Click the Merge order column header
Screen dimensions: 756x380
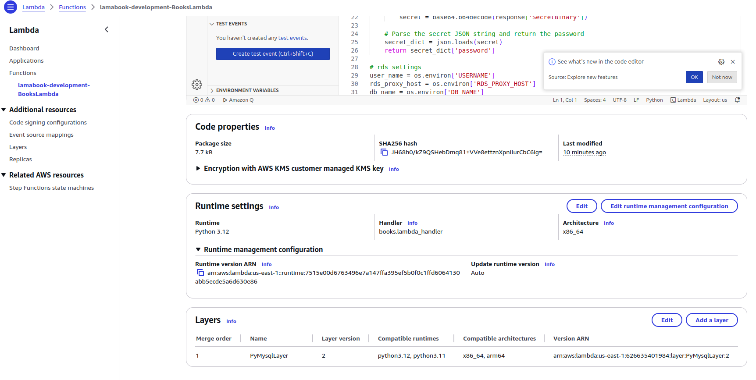pos(214,338)
